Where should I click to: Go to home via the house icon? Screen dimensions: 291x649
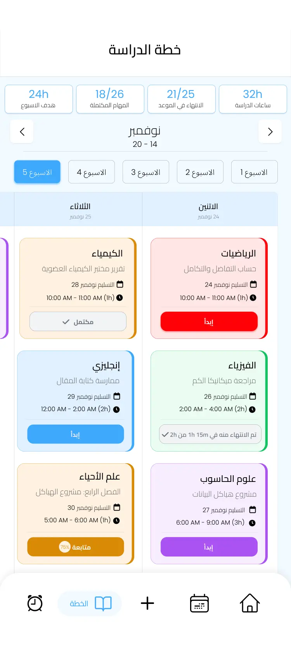[250, 603]
